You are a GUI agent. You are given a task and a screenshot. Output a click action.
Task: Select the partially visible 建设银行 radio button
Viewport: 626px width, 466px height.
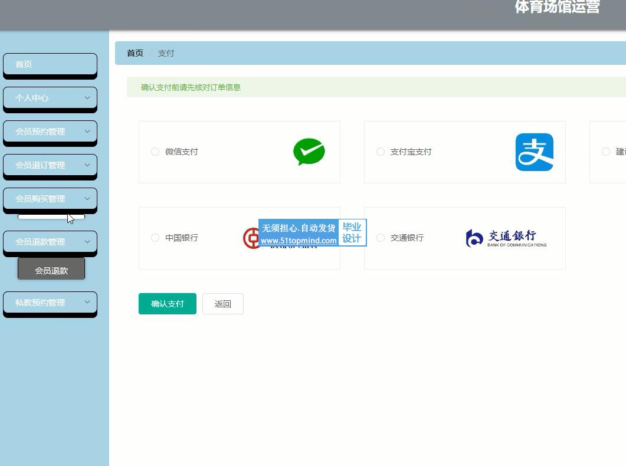click(605, 152)
